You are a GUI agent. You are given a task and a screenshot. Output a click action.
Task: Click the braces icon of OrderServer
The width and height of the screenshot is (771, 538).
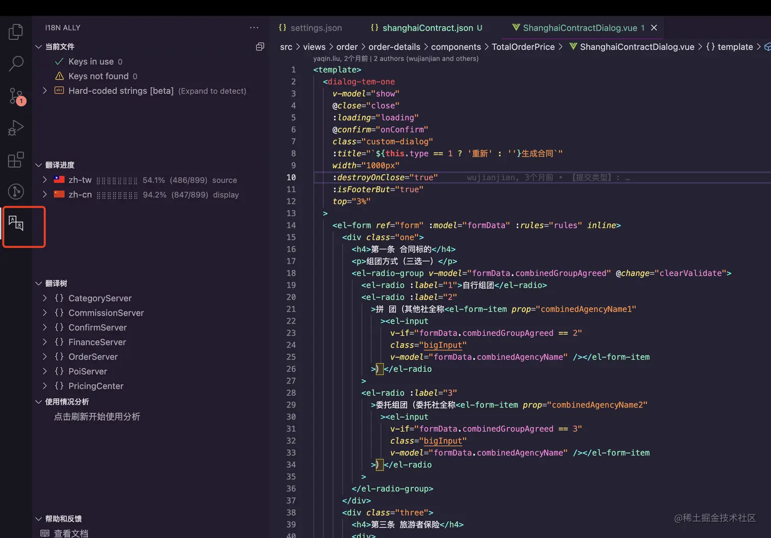point(59,356)
